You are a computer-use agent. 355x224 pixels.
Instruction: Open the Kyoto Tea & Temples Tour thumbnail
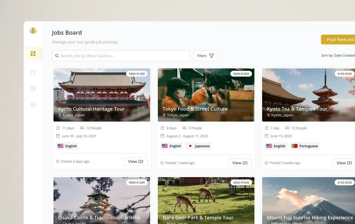coord(308,95)
